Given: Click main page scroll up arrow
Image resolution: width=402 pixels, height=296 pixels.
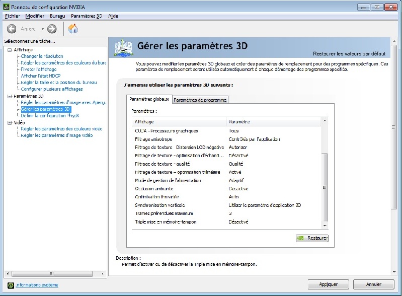Looking at the screenshot, I should click(394, 41).
